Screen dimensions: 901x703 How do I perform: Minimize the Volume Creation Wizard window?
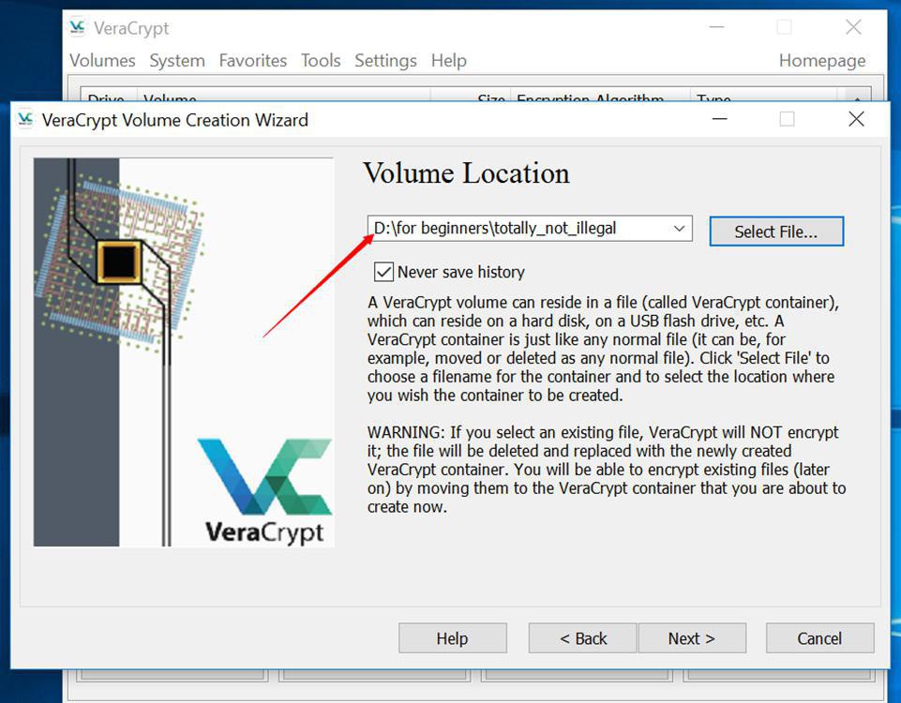pos(719,119)
